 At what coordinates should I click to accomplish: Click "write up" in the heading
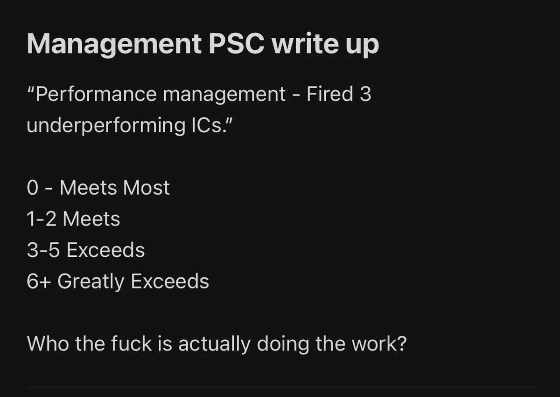pos(326,44)
